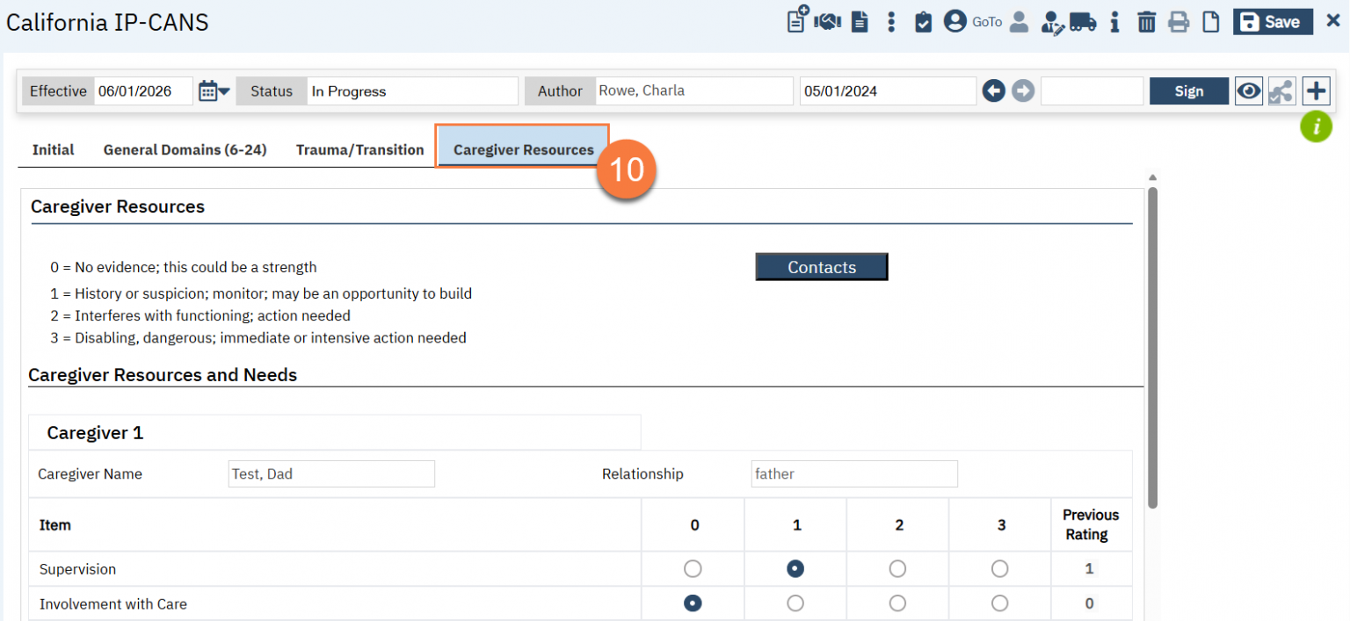Select rating 3 for Involvement with Care

click(999, 603)
